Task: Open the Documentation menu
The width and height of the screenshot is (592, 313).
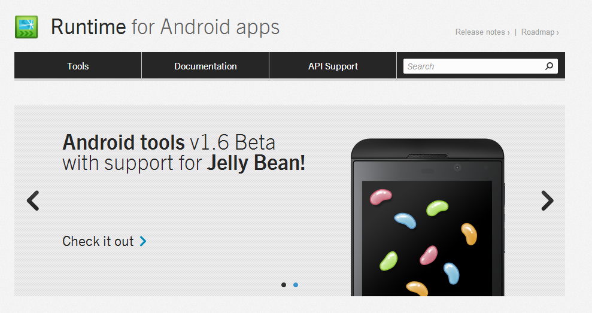Action: tap(205, 66)
